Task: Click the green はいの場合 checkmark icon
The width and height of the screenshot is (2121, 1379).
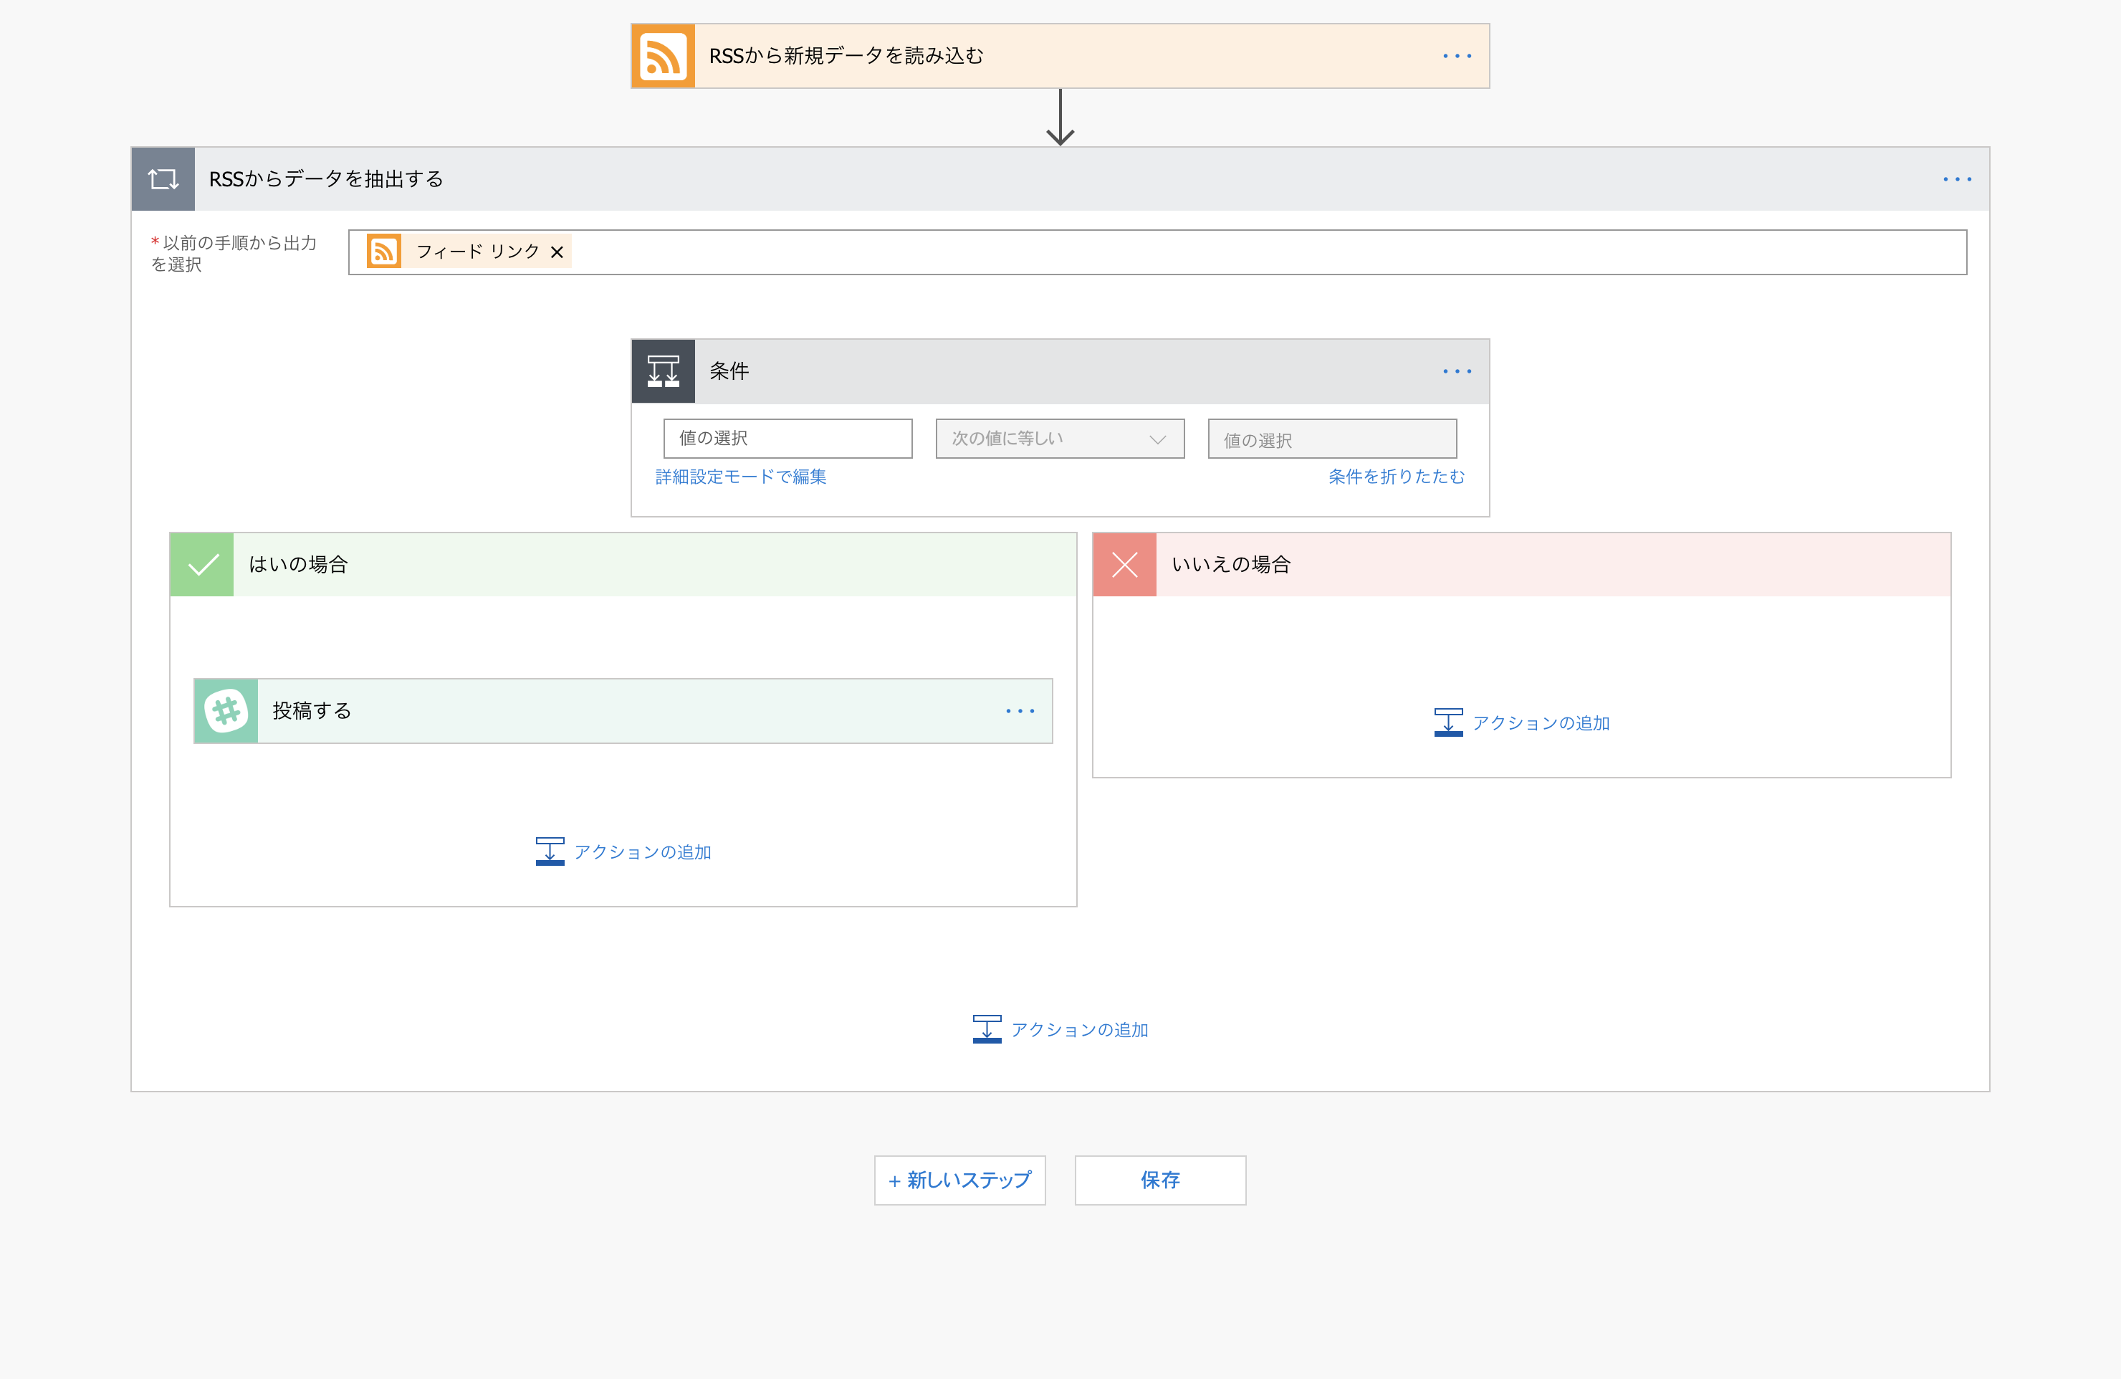Action: tap(202, 564)
